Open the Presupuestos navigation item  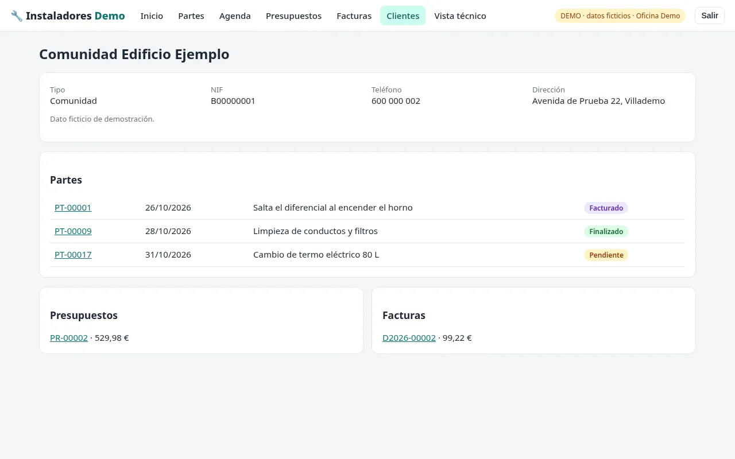(x=293, y=16)
